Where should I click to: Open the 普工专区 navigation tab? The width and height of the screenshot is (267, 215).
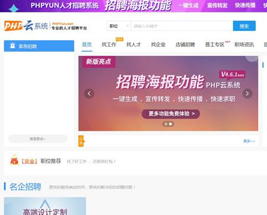tap(215, 45)
